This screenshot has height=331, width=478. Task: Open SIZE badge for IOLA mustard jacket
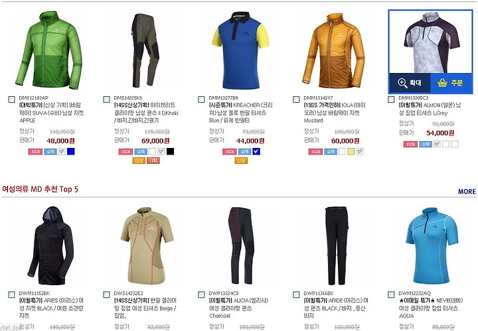[x=315, y=152]
